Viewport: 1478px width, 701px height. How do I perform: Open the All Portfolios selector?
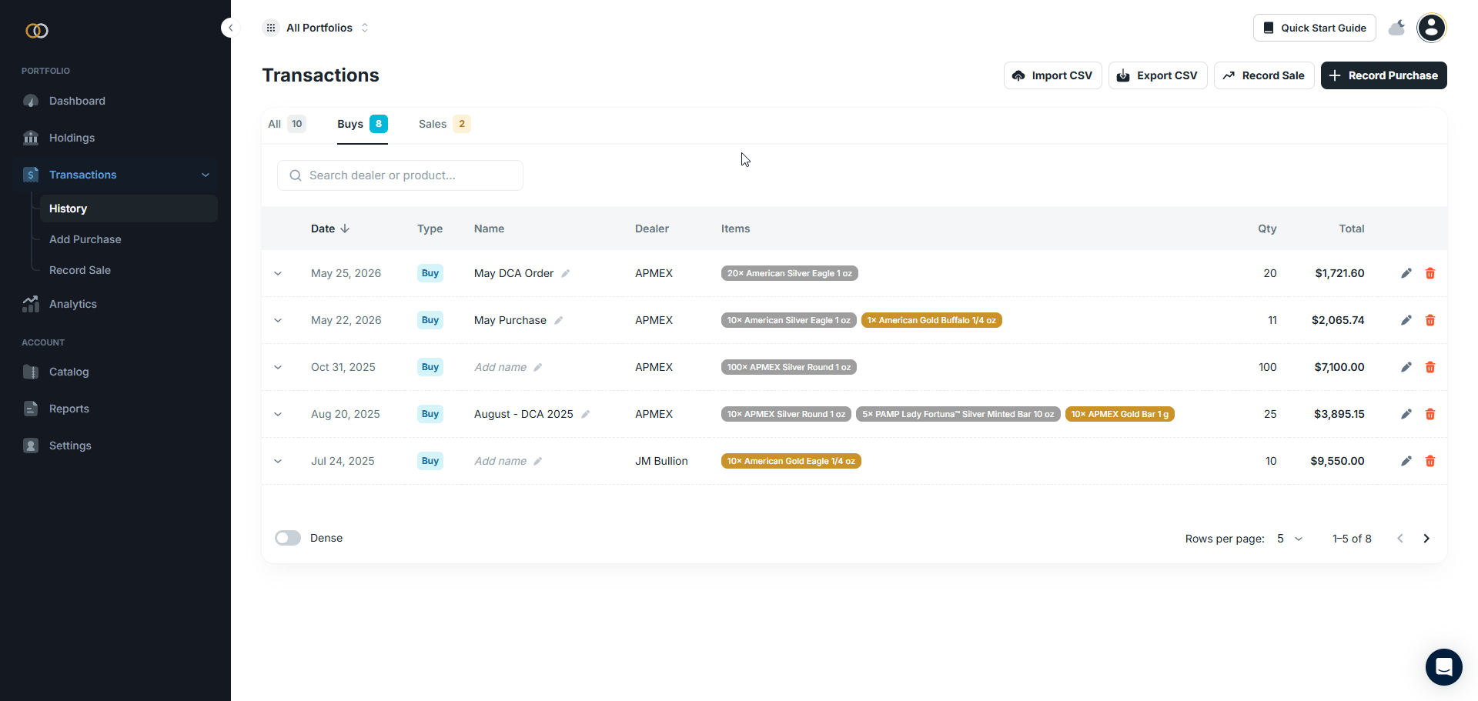coord(317,28)
